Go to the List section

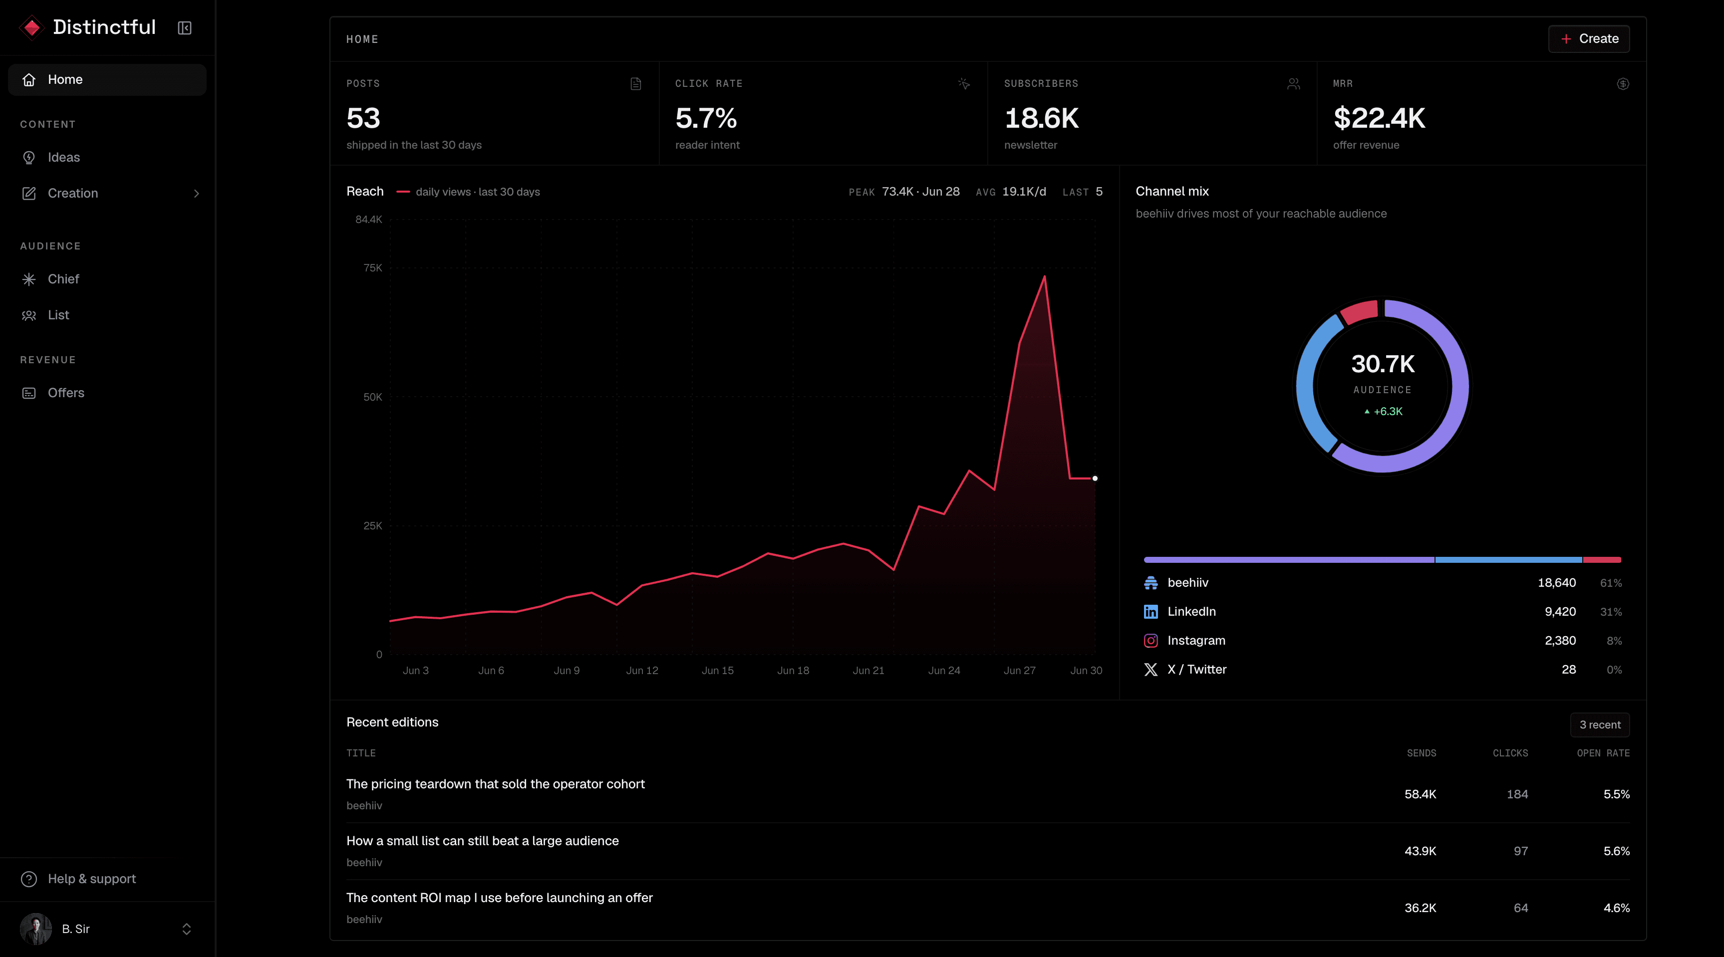(x=107, y=315)
